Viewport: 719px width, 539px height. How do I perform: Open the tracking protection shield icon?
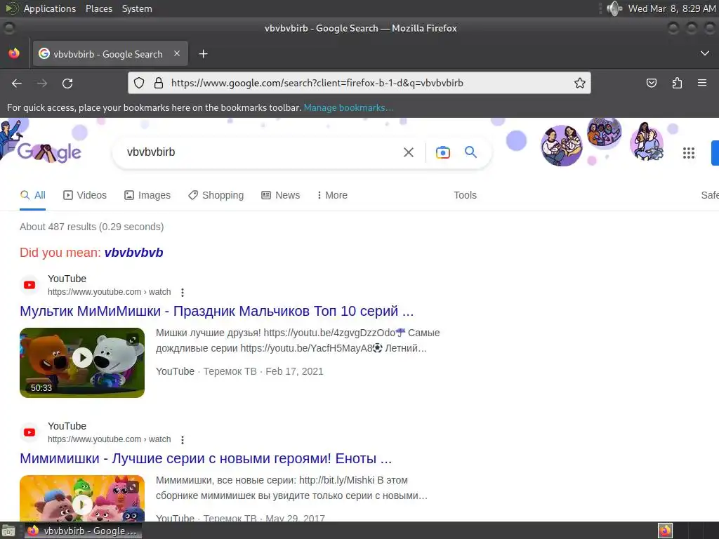click(x=139, y=83)
